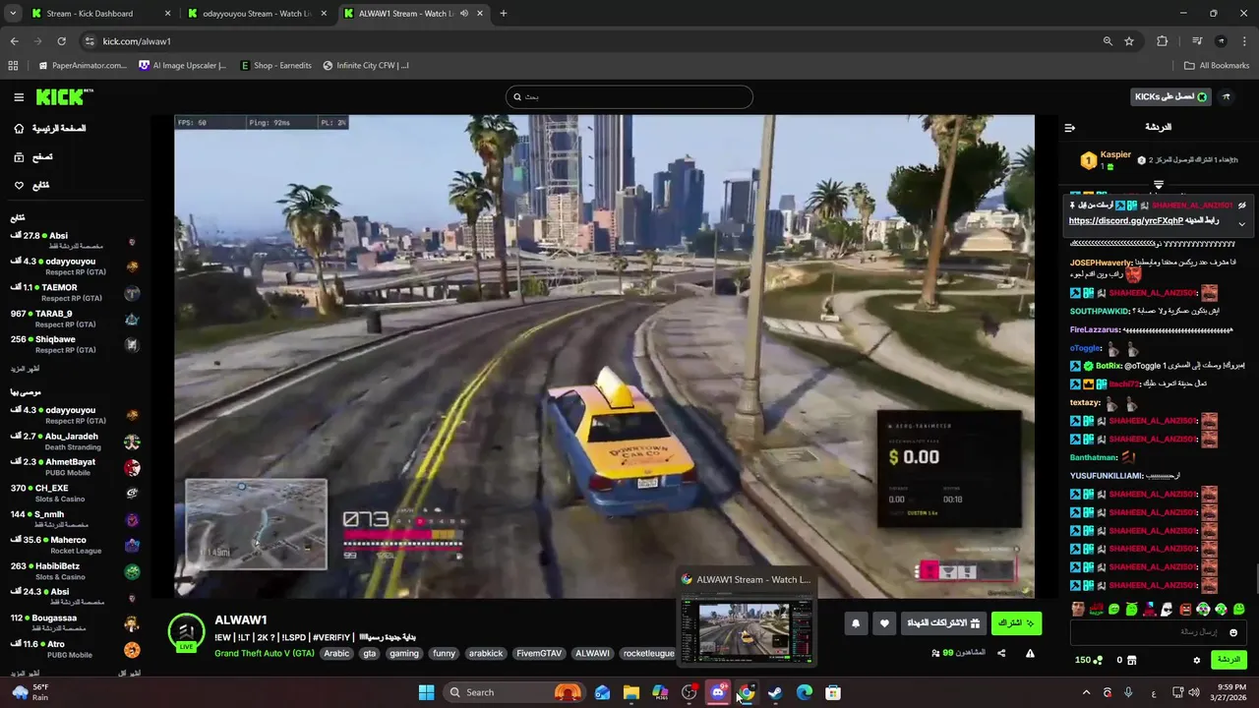Click JOSEPHwaverly username in chat
This screenshot has height=708, width=1259.
coord(1101,263)
